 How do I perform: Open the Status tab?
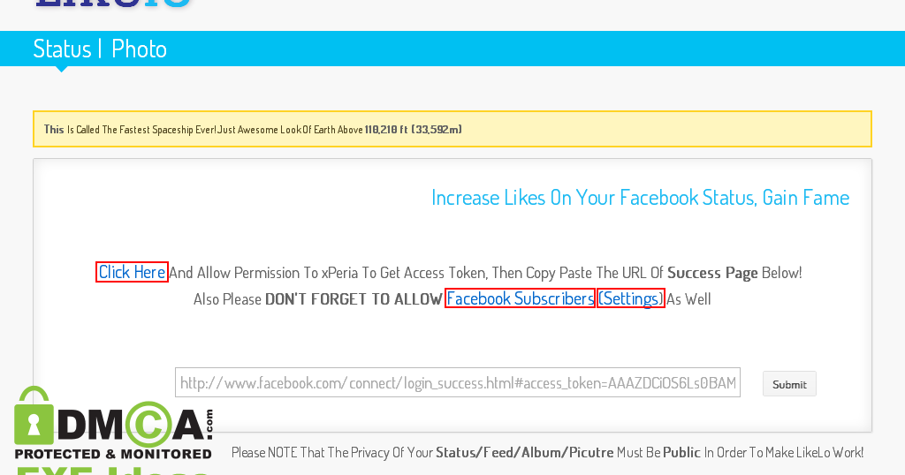(62, 49)
